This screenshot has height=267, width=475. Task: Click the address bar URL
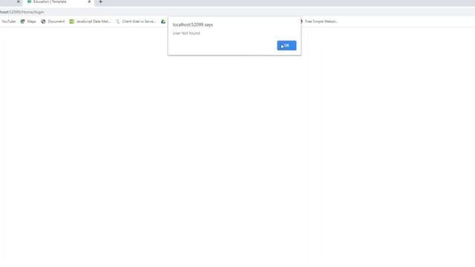click(x=22, y=12)
